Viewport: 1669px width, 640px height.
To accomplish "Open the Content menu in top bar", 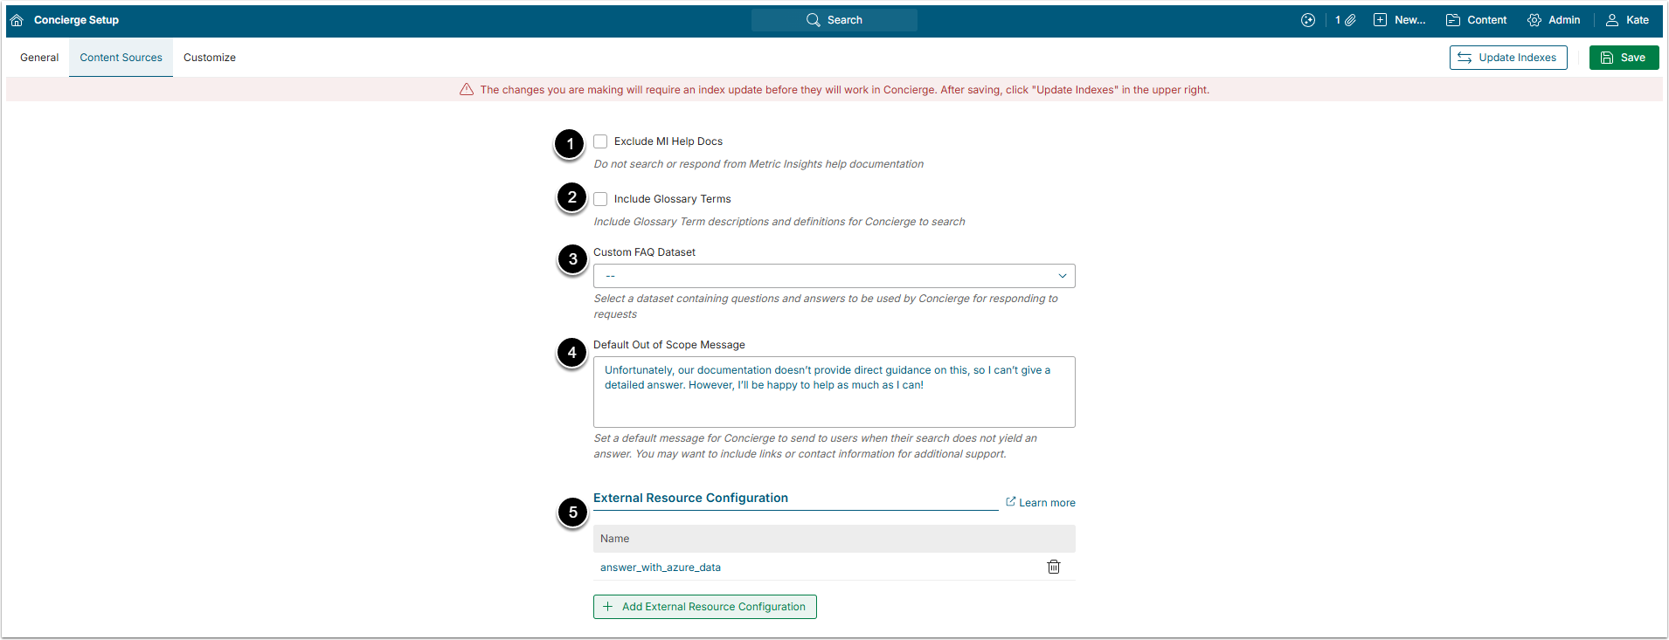I will click(1476, 20).
